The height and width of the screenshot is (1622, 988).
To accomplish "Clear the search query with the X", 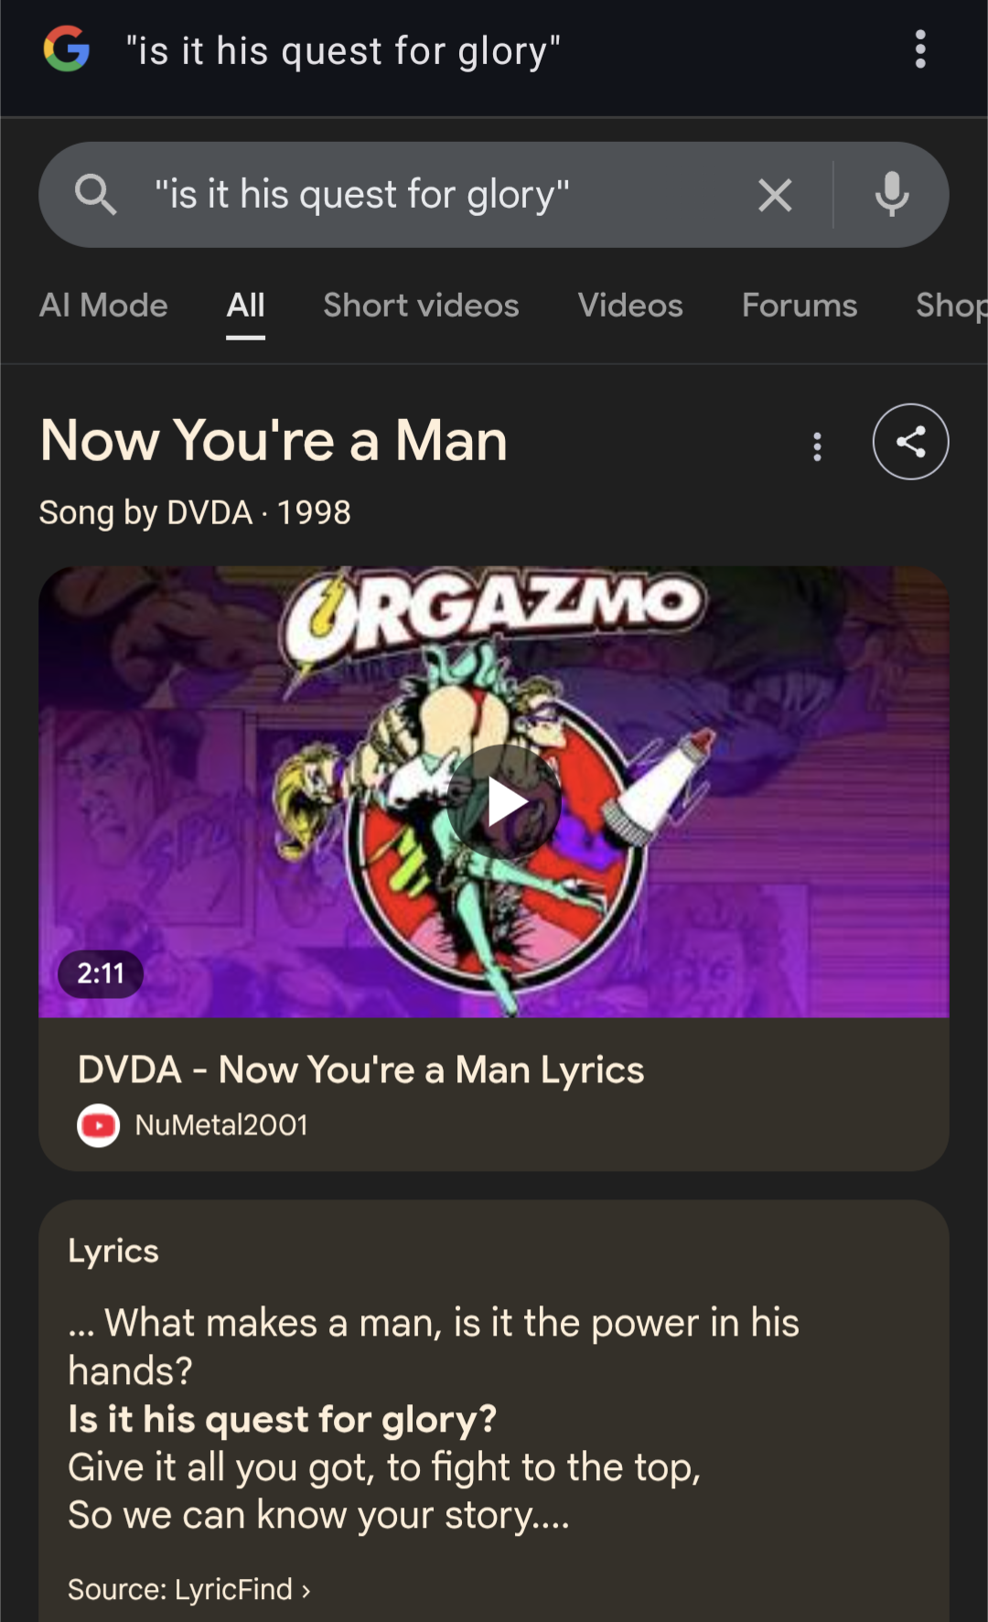I will (x=775, y=195).
